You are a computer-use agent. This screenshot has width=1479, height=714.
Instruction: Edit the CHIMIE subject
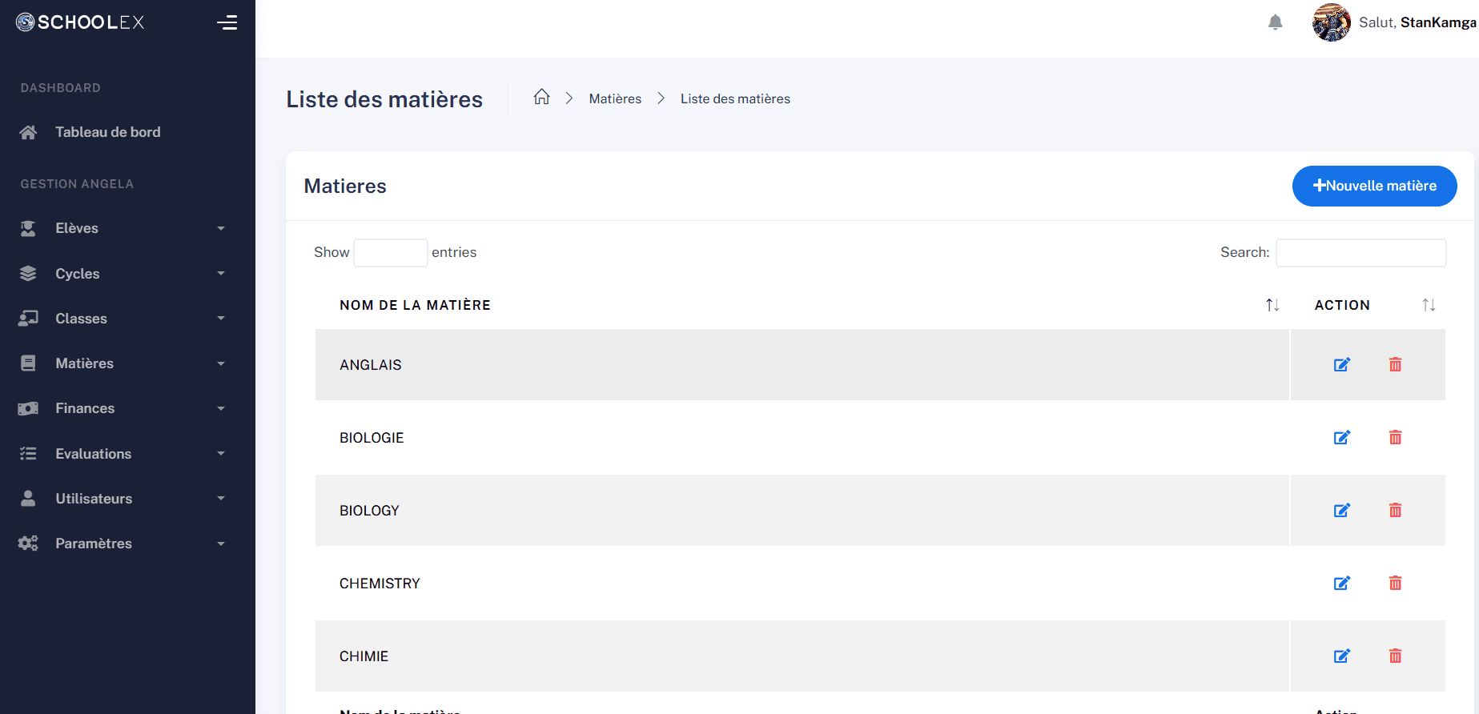(1342, 656)
